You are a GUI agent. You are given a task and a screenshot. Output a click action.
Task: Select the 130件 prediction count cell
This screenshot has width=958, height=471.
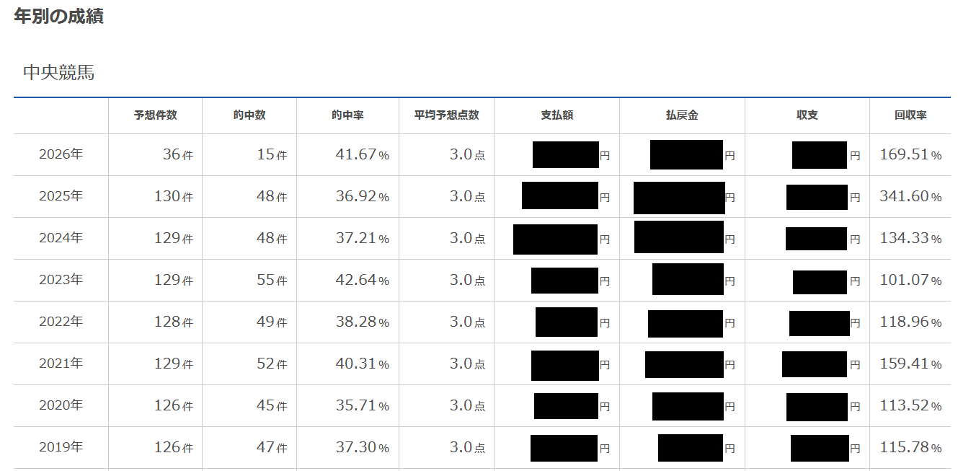click(x=173, y=196)
